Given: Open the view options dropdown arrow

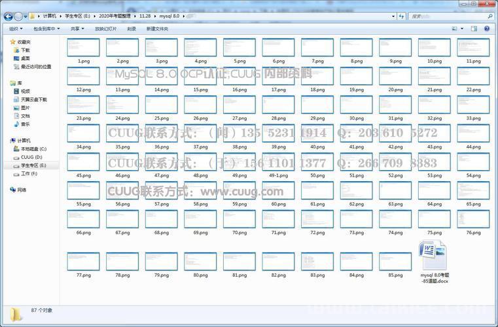Looking at the screenshot, I should tap(462, 29).
